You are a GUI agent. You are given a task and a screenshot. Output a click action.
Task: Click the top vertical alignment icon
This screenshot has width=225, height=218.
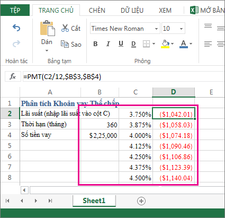(208, 26)
